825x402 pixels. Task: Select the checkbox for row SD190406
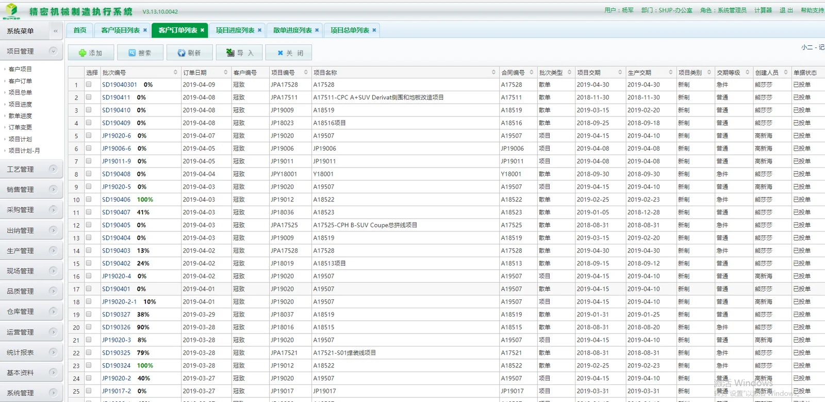click(x=89, y=199)
